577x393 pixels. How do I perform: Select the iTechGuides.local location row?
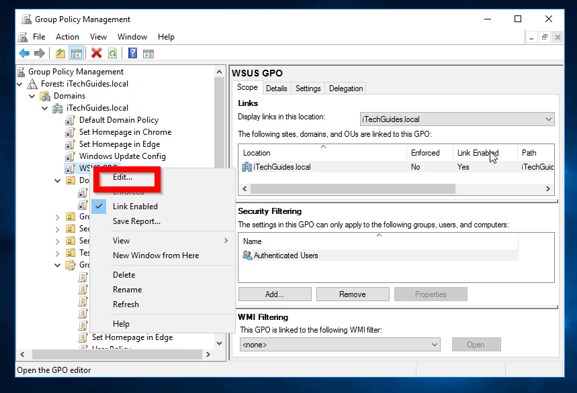pyautogui.click(x=397, y=167)
